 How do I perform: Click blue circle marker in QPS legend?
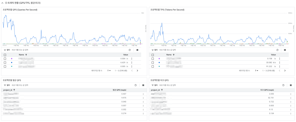[12, 62]
